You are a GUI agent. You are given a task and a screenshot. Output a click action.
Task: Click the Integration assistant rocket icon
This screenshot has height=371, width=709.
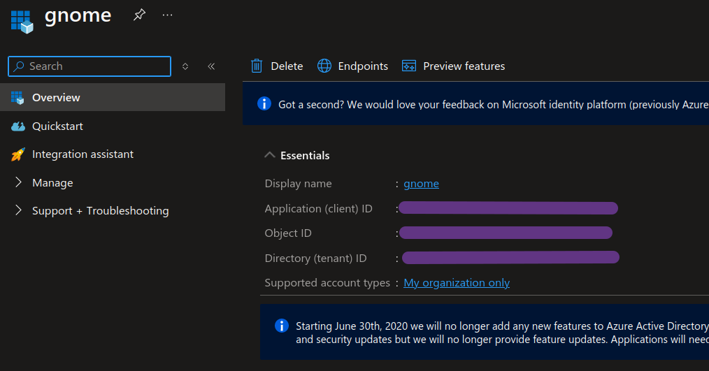(x=18, y=154)
